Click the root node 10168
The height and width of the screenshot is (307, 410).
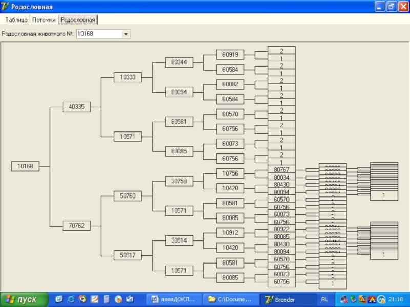(25, 166)
